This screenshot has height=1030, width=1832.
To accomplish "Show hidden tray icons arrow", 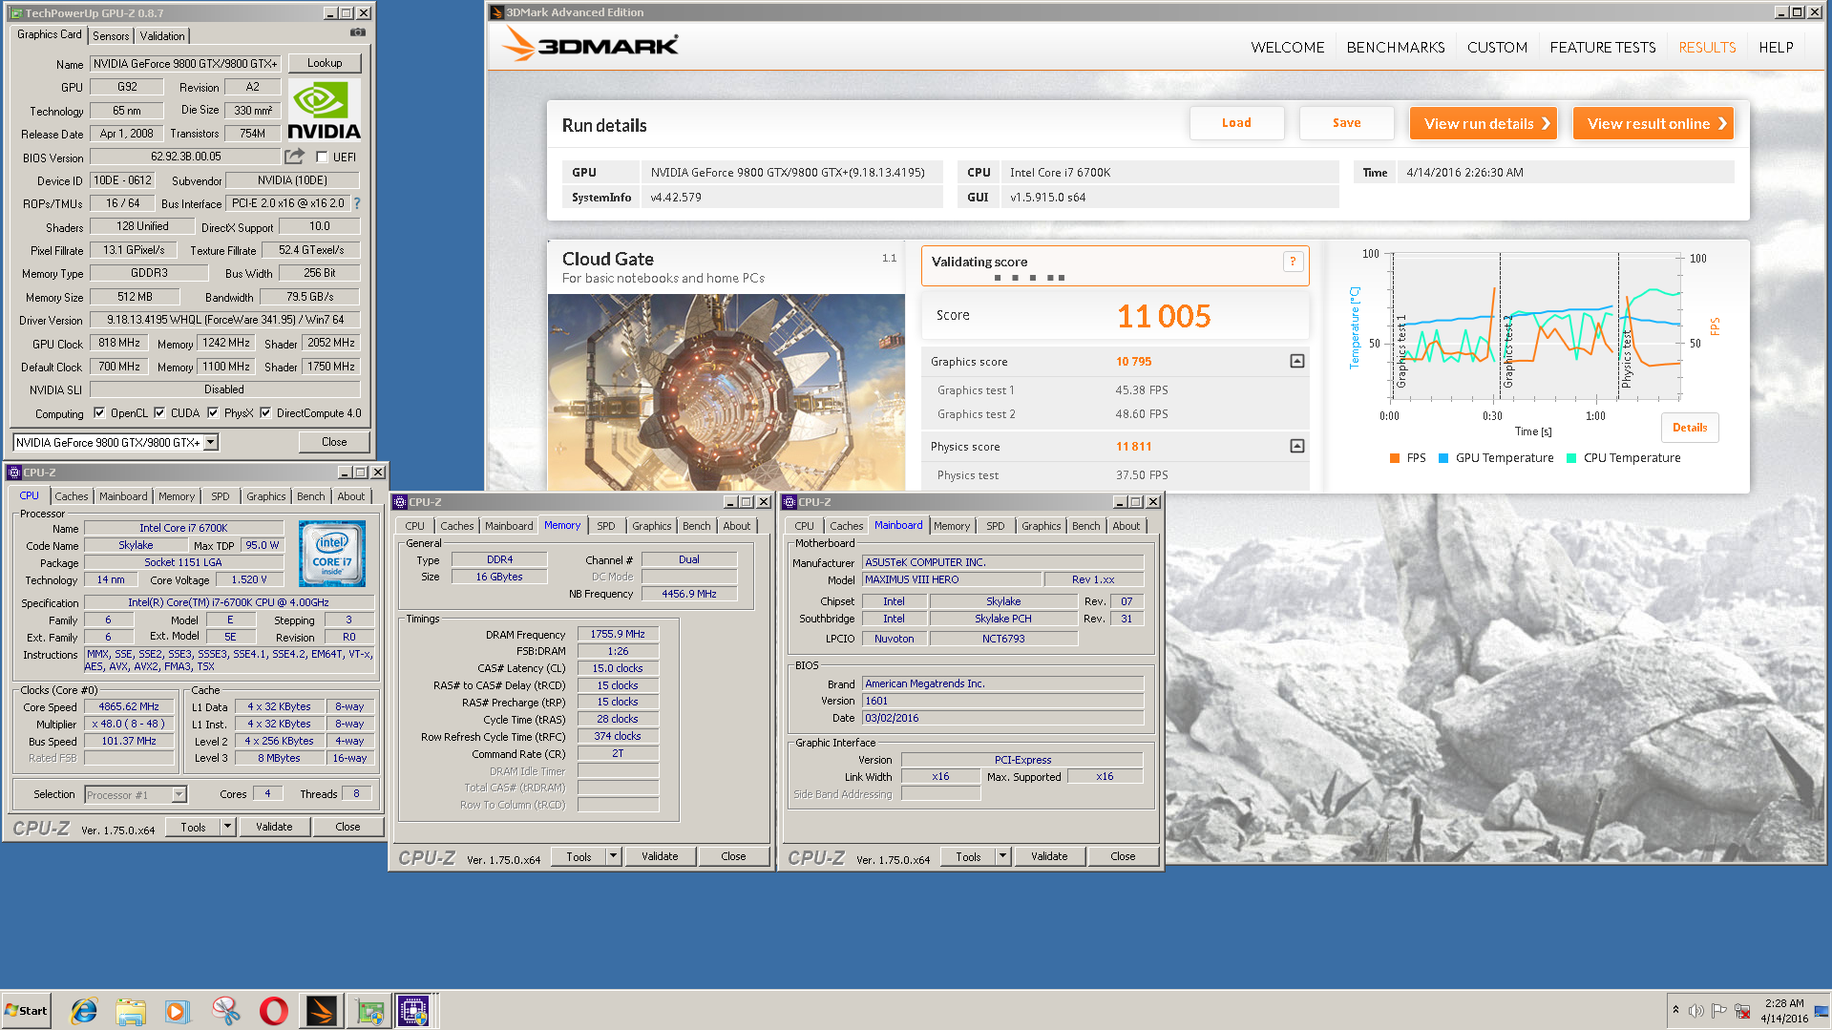I will [1675, 1010].
